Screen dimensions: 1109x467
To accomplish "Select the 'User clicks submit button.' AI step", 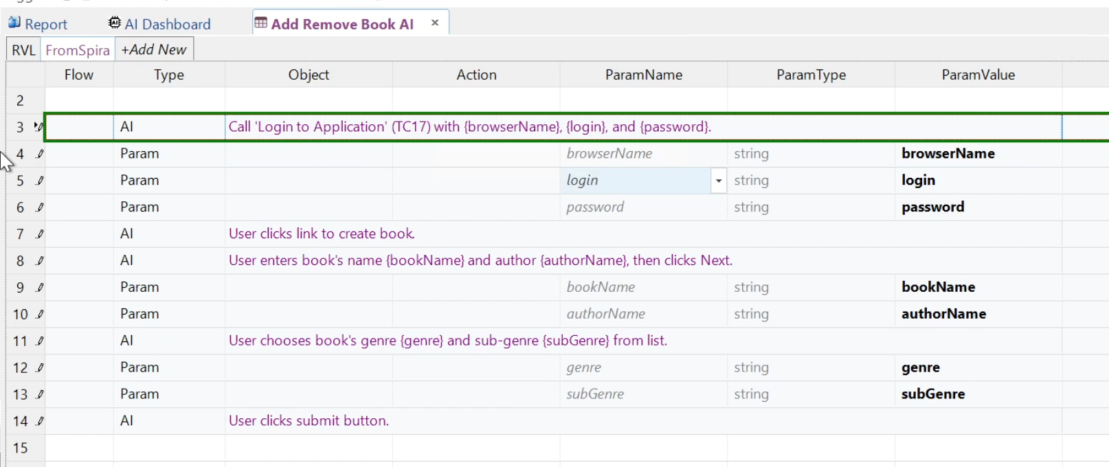I will pos(309,421).
